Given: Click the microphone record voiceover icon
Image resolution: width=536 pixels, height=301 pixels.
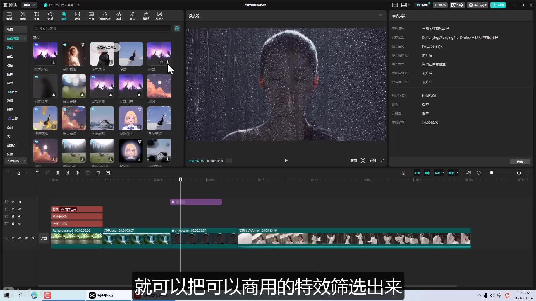Looking at the screenshot, I should pyautogui.click(x=403, y=173).
